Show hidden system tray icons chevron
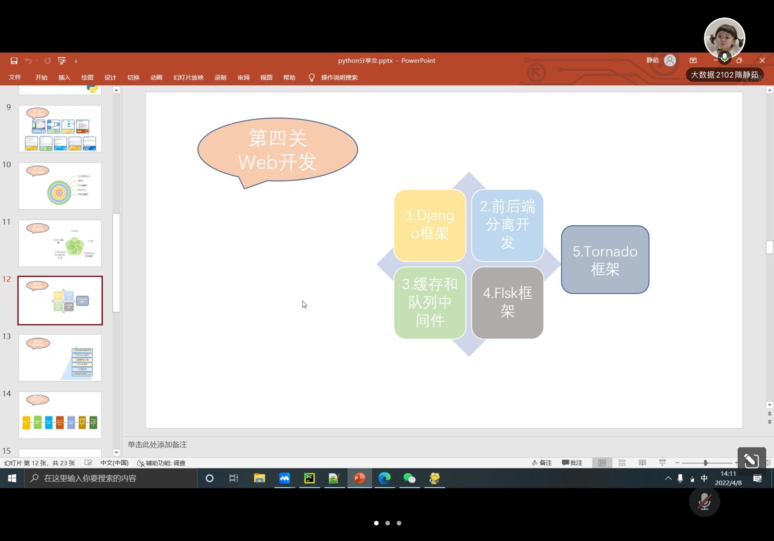Viewport: 774px width, 541px height. tap(668, 478)
